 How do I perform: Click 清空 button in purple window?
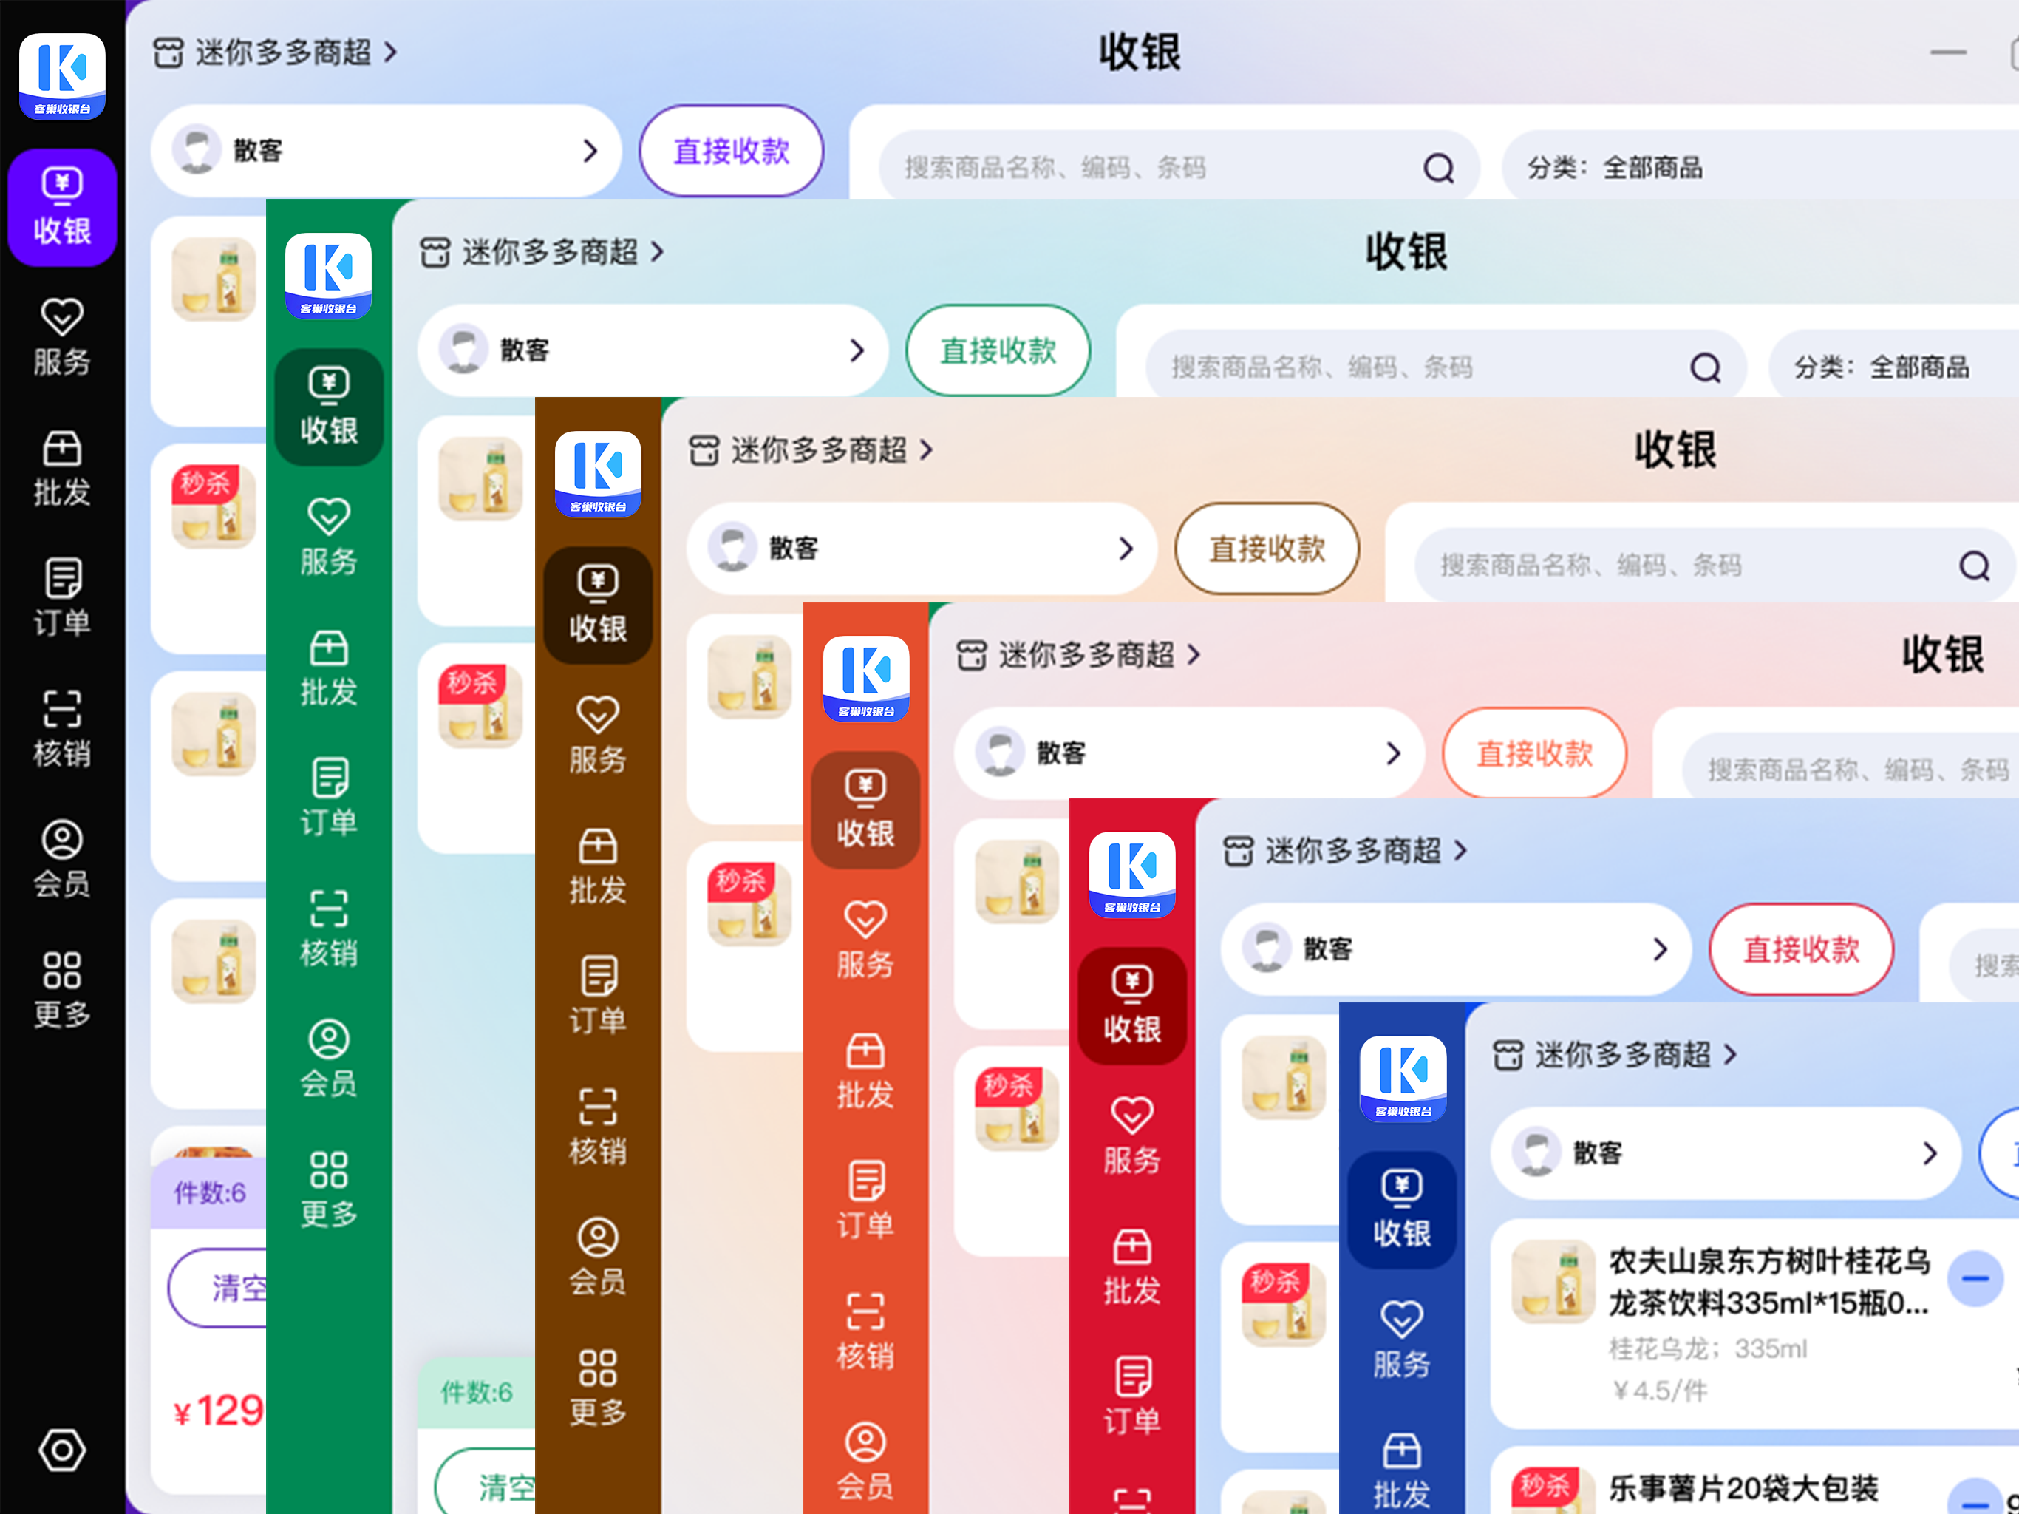click(x=217, y=1288)
